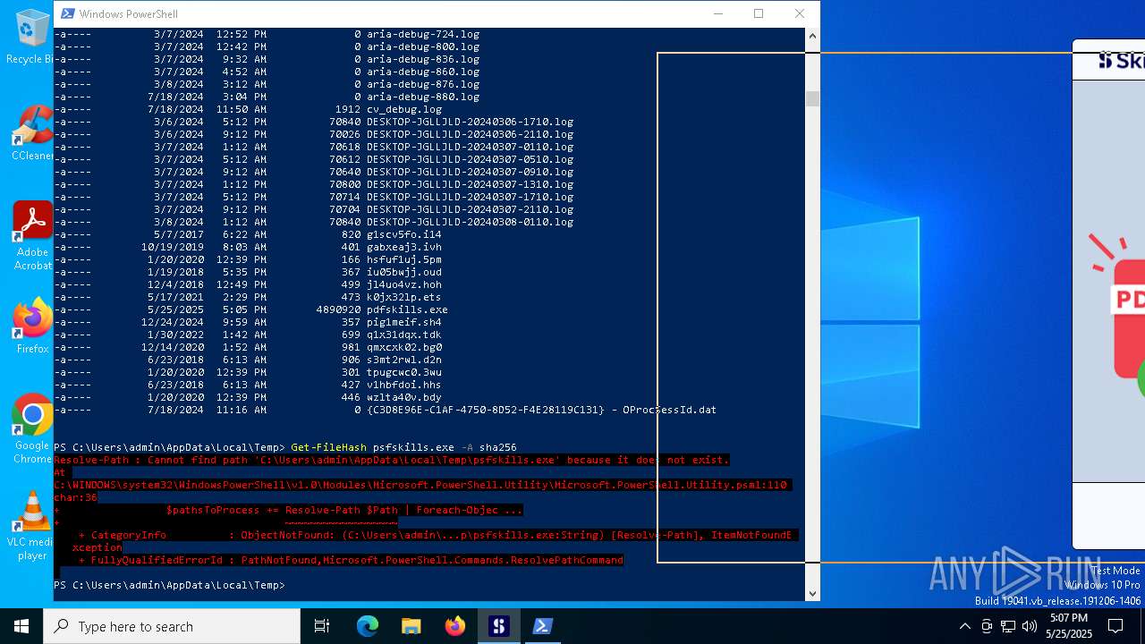Open Microsoft Edge from the taskbar

368,626
